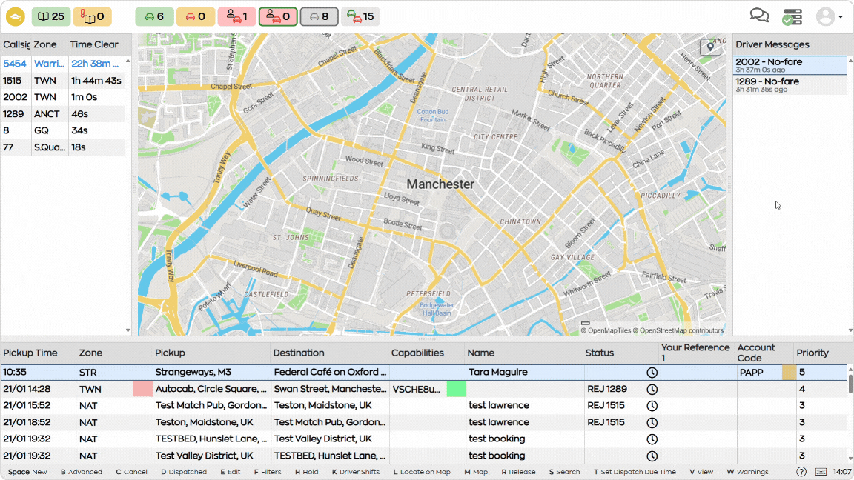
Task: Click the clock icon in the 18:52 booking row
Action: click(652, 423)
